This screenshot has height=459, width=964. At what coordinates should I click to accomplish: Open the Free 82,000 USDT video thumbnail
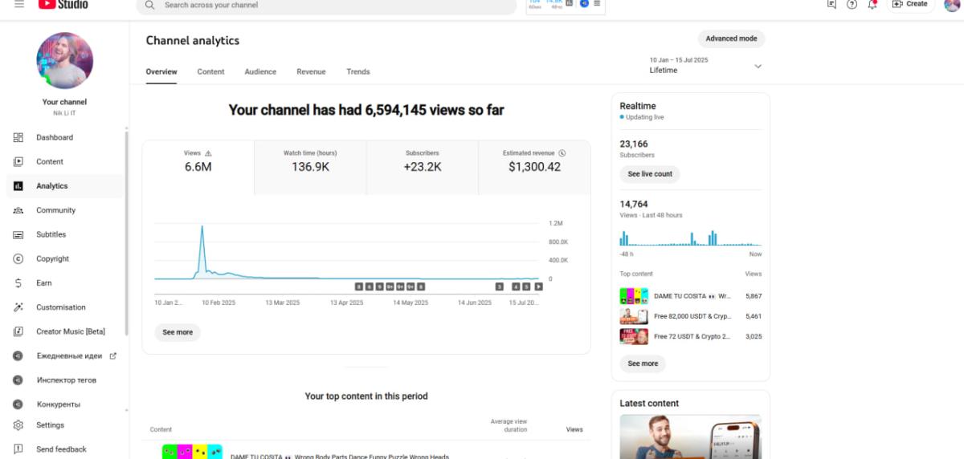tap(634, 316)
